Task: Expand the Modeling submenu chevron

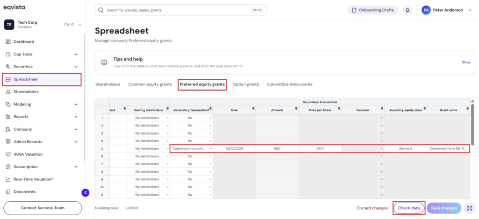Action: (76, 104)
